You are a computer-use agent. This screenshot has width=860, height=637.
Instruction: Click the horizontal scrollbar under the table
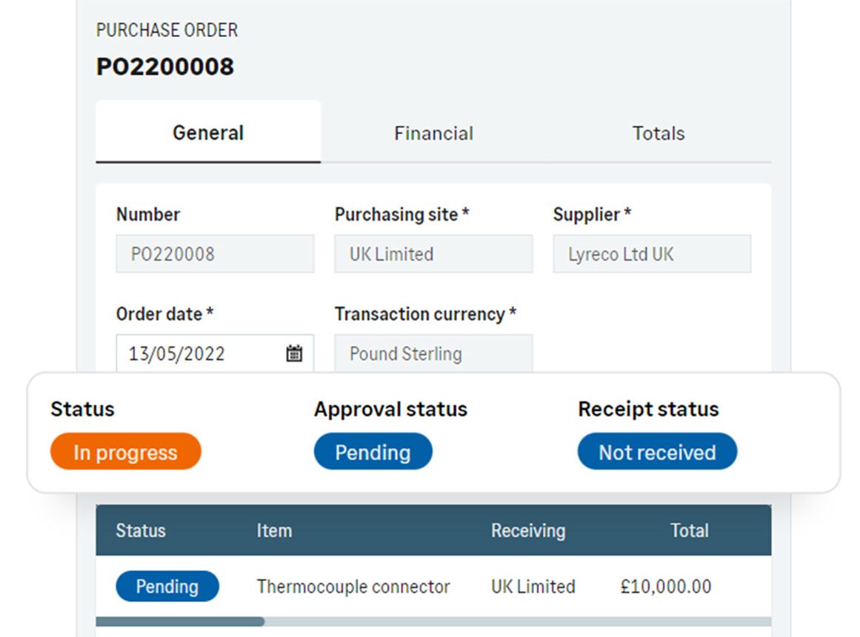pyautogui.click(x=433, y=621)
